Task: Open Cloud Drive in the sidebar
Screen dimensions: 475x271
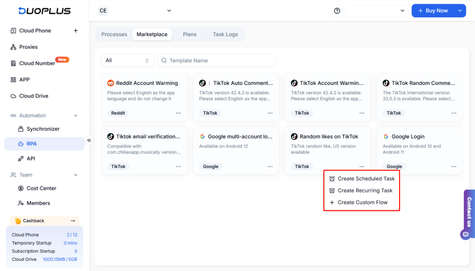Action: [34, 96]
